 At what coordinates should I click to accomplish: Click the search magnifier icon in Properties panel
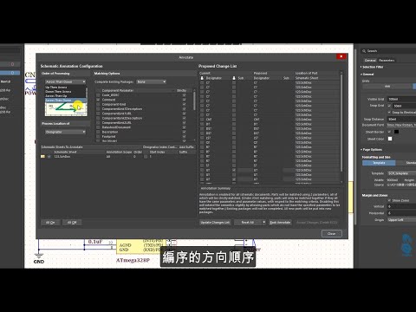pos(364,51)
